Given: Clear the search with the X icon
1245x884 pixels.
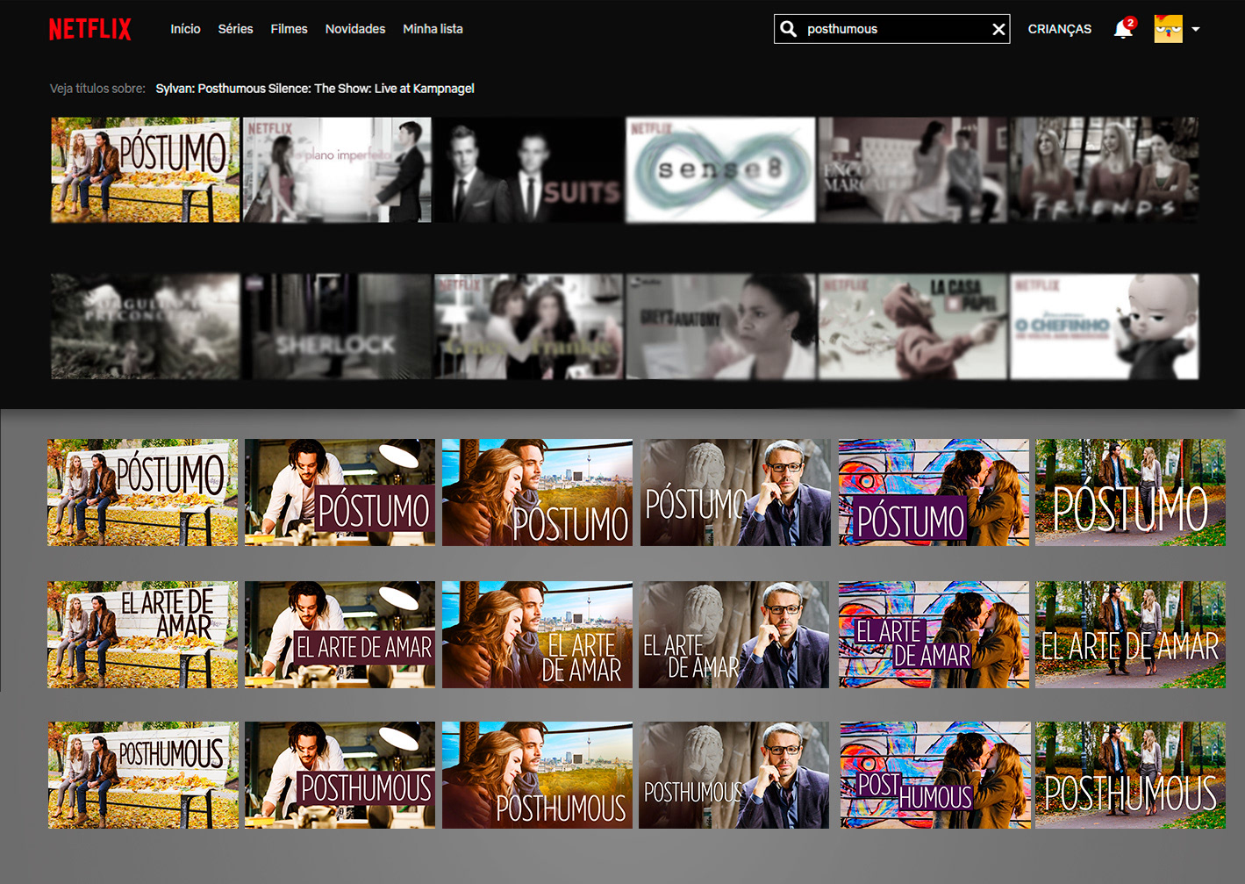Looking at the screenshot, I should [x=998, y=29].
